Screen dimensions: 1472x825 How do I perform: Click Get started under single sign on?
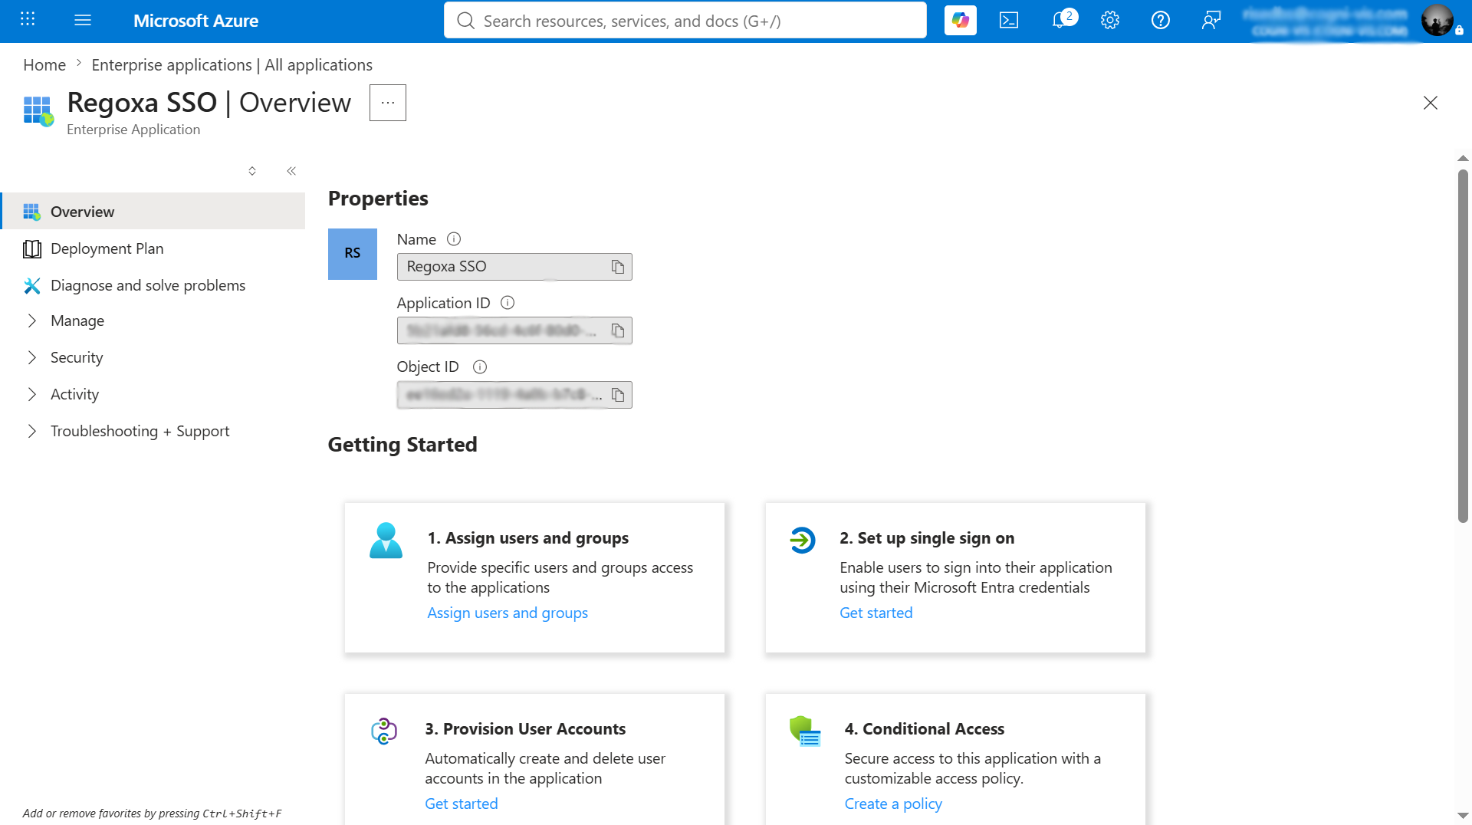(x=876, y=613)
